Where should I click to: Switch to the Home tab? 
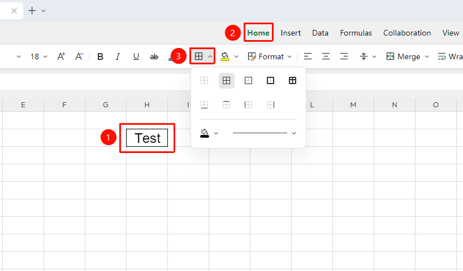pos(258,33)
